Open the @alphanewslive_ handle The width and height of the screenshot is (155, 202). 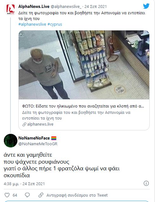coord(66,7)
